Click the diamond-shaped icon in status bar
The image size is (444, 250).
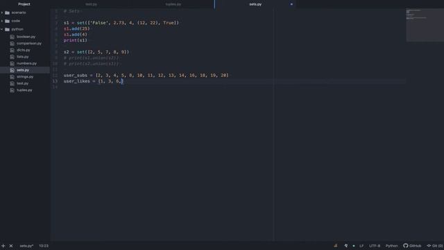point(346,246)
